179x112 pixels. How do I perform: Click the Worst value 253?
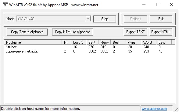point(146,51)
